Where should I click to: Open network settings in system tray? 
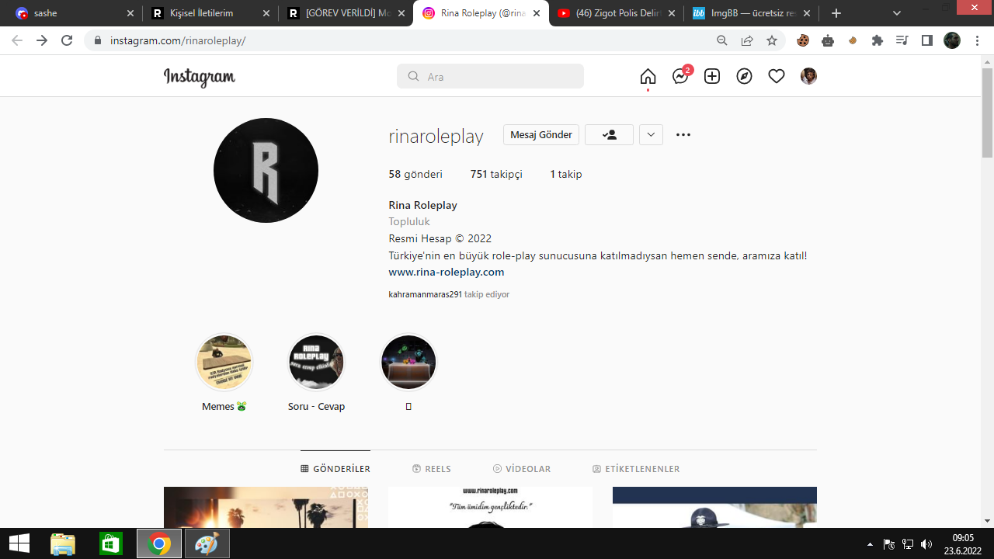pyautogui.click(x=908, y=544)
